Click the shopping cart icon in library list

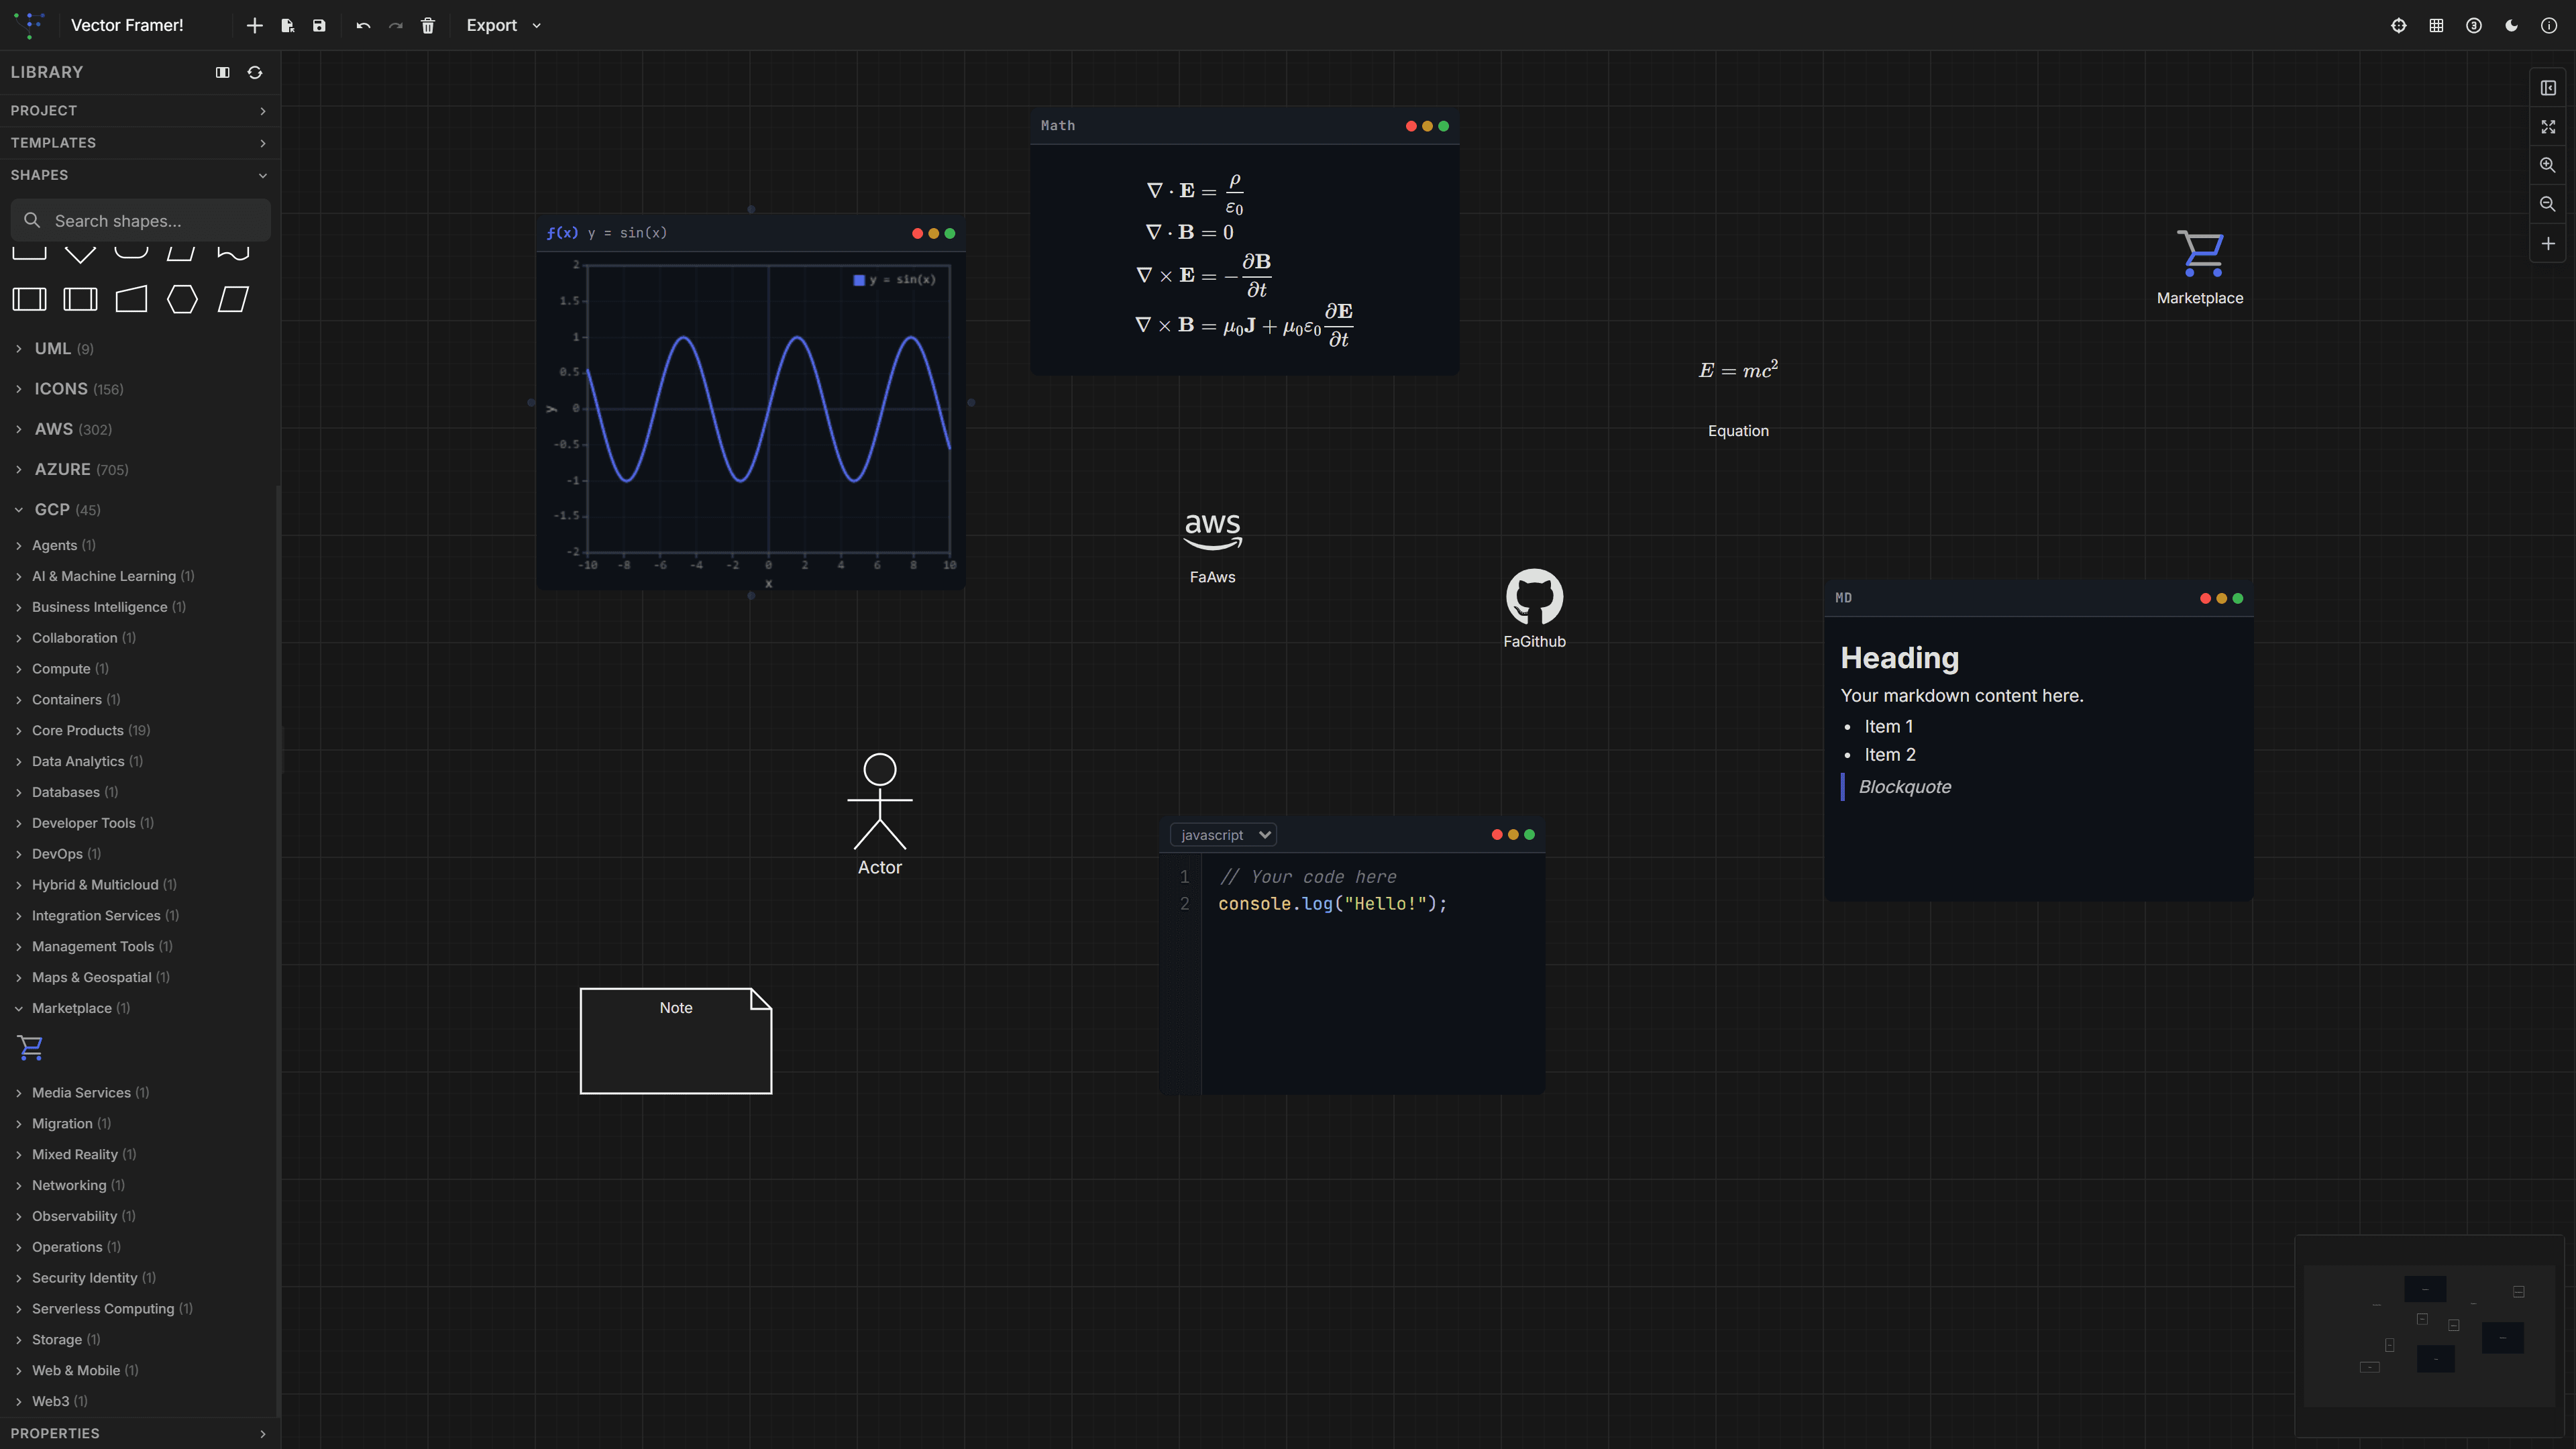click(x=30, y=1047)
